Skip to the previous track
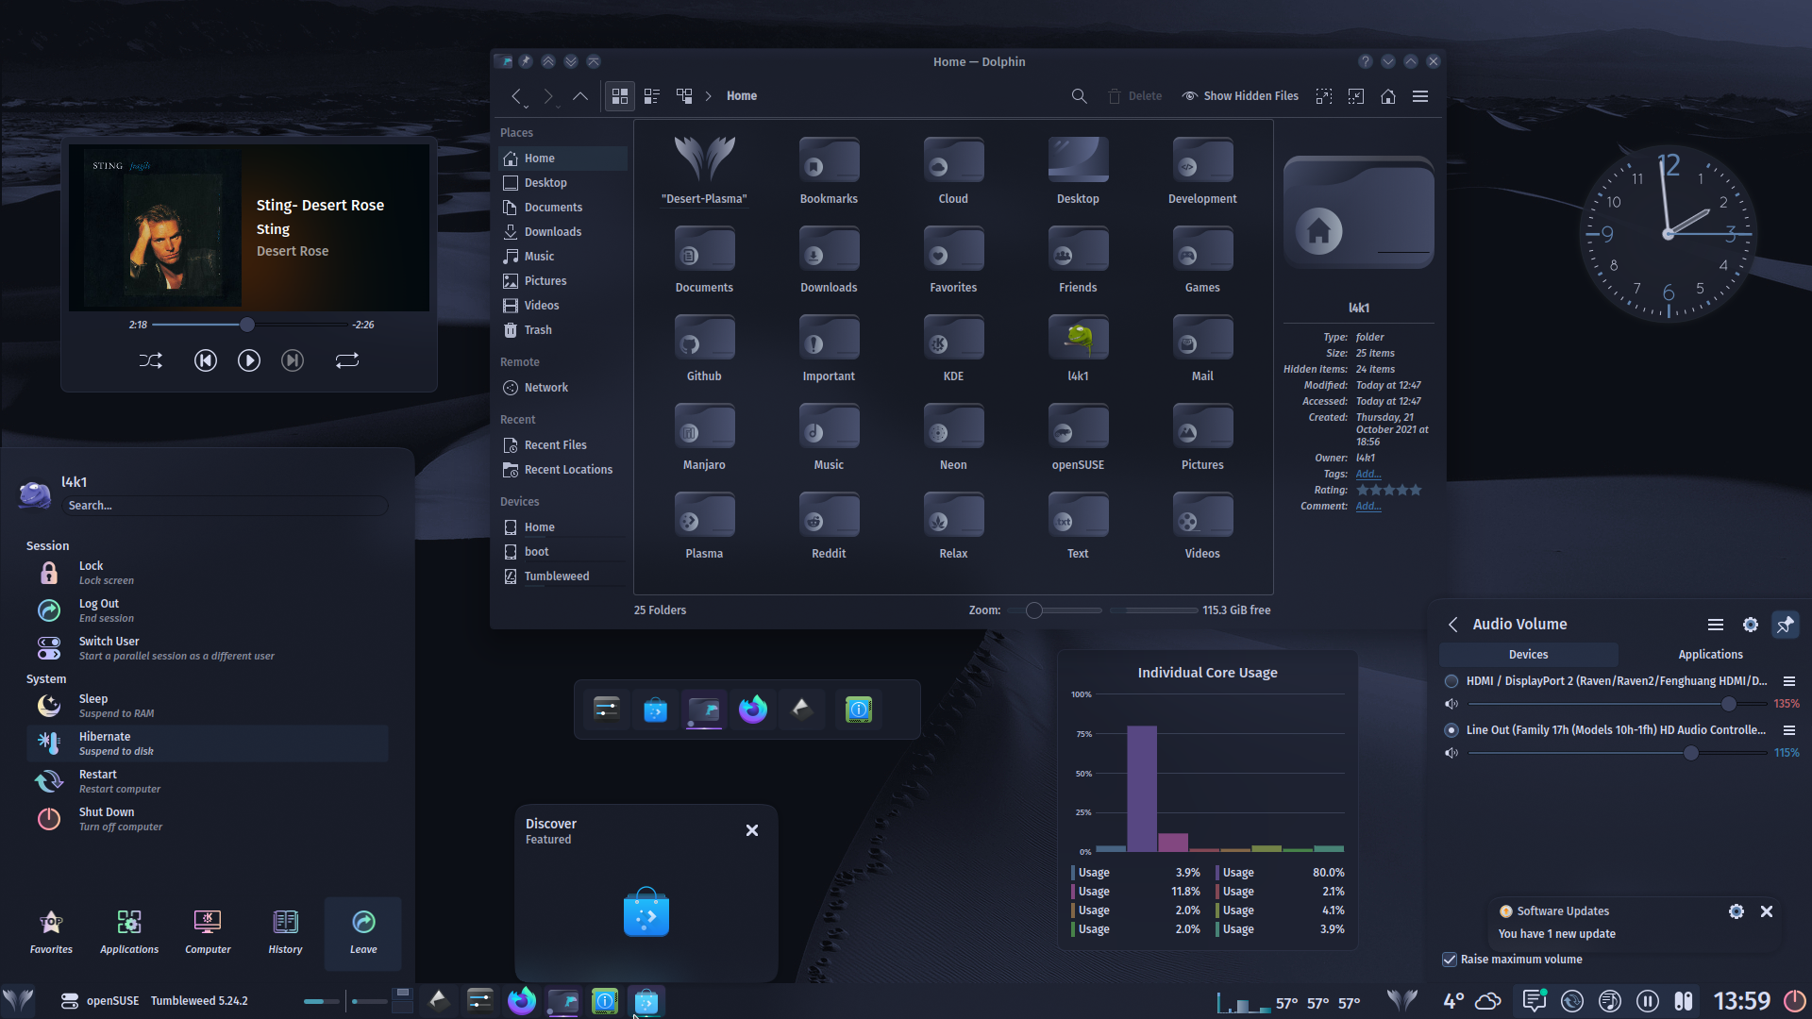1812x1019 pixels. coord(206,360)
